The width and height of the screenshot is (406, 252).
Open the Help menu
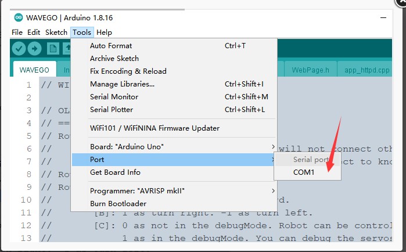(x=104, y=33)
